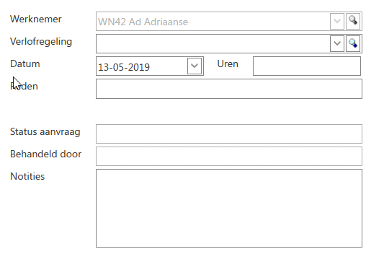Expand the Werknemer dropdown arrow

pos(337,22)
